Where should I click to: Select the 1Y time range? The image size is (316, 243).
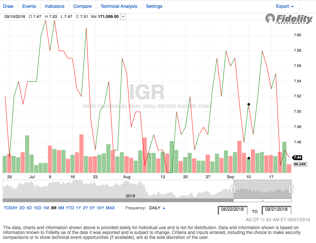78,208
